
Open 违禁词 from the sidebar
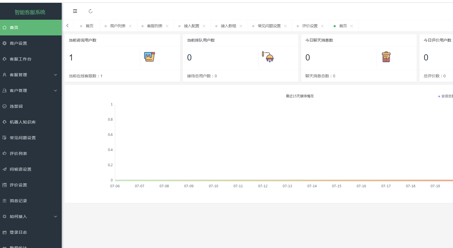pyautogui.click(x=31, y=106)
